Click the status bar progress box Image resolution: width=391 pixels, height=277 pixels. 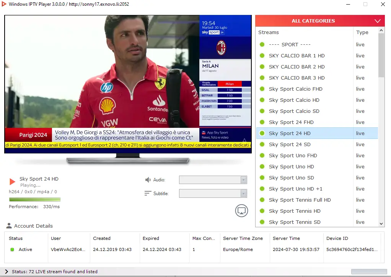(369, 272)
